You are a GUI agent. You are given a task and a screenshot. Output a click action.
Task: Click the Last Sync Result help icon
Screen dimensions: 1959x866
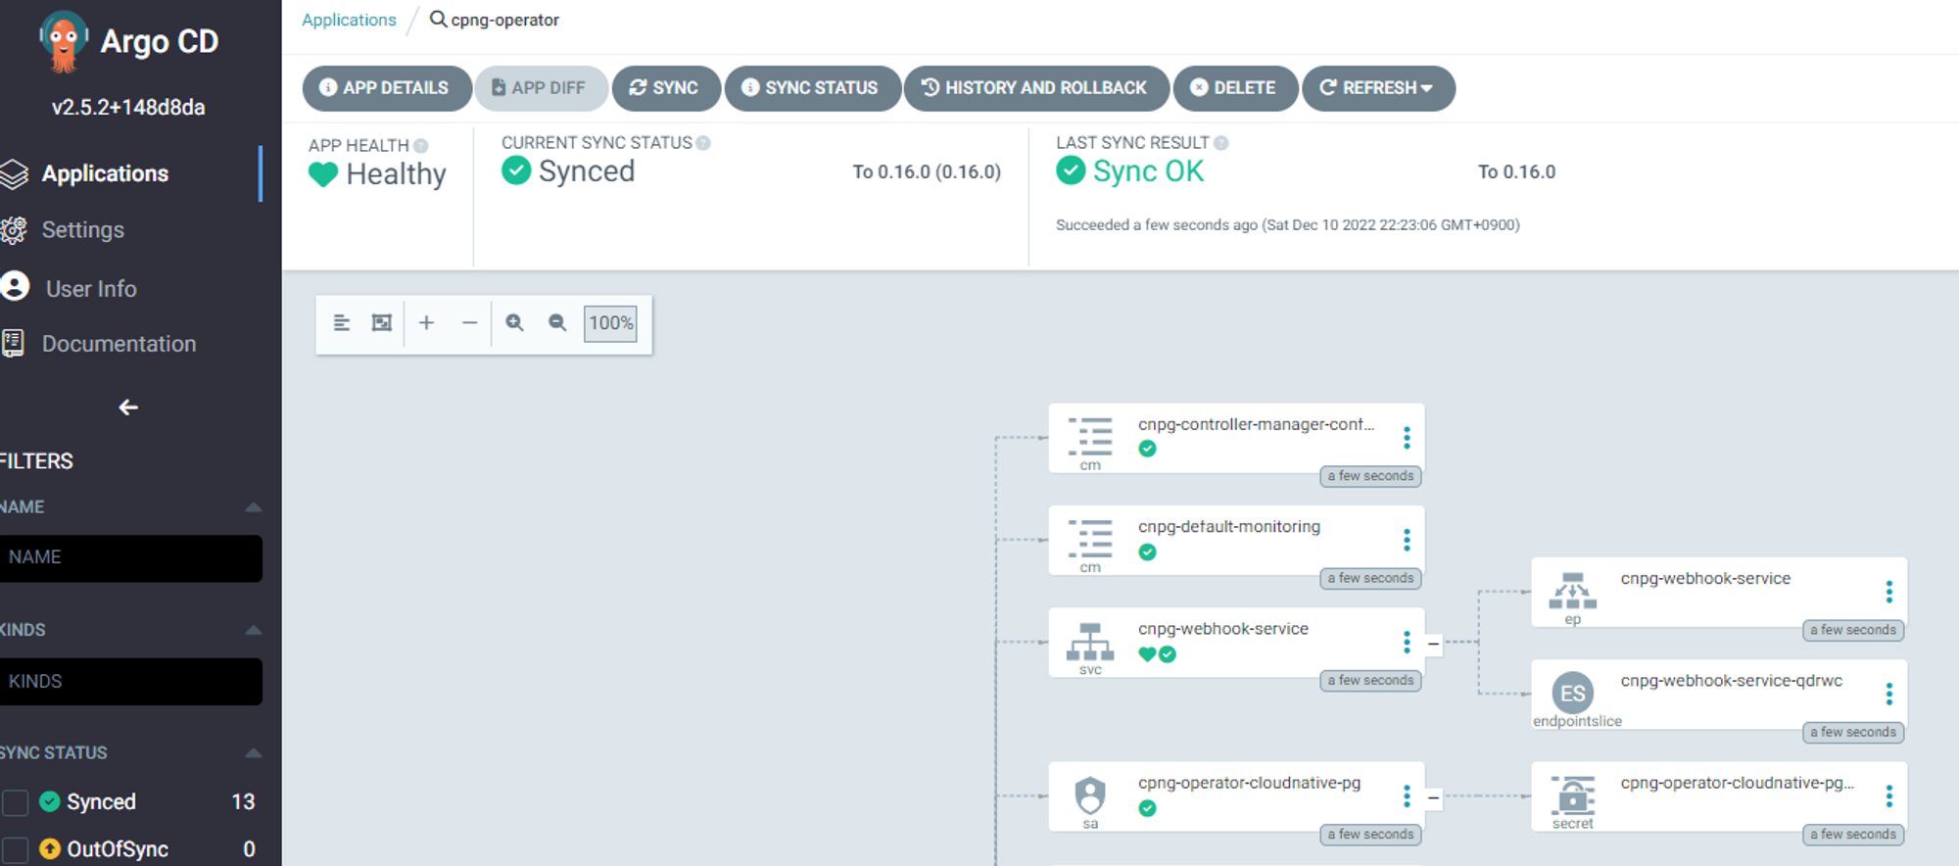[x=1221, y=143]
